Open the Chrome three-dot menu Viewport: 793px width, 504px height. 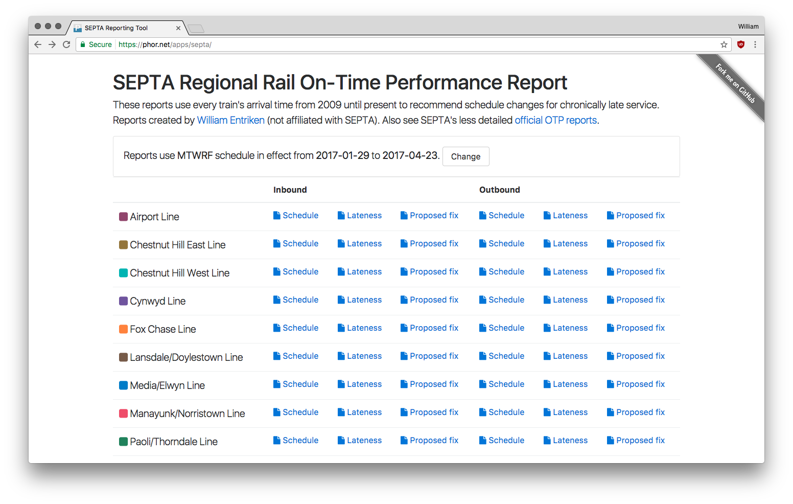(755, 44)
